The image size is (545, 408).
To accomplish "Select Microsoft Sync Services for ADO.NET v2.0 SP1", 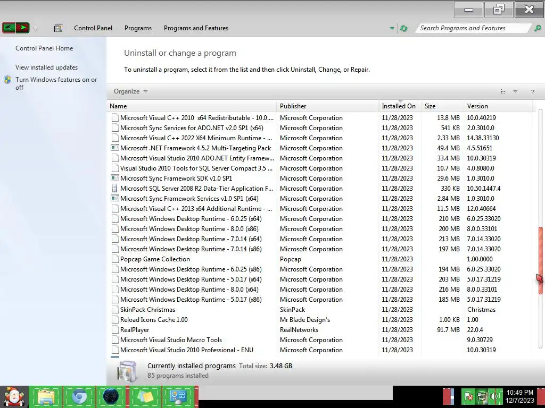I will [x=320, y=127].
